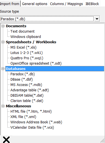Choose Windows clipboard source type
The height and width of the screenshot is (143, 105).
click(x=26, y=37)
